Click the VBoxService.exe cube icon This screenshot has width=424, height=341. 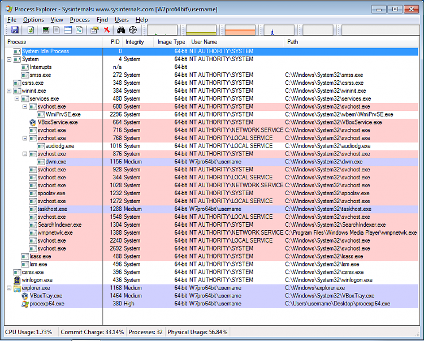[x=33, y=122]
